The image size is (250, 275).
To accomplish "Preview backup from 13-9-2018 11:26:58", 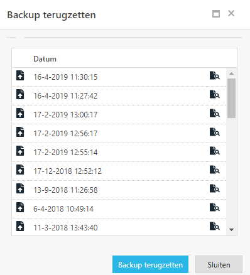I will click(215, 188).
